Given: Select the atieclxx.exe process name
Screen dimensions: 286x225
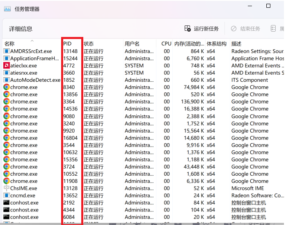Looking at the screenshot, I should pyautogui.click(x=23, y=66).
